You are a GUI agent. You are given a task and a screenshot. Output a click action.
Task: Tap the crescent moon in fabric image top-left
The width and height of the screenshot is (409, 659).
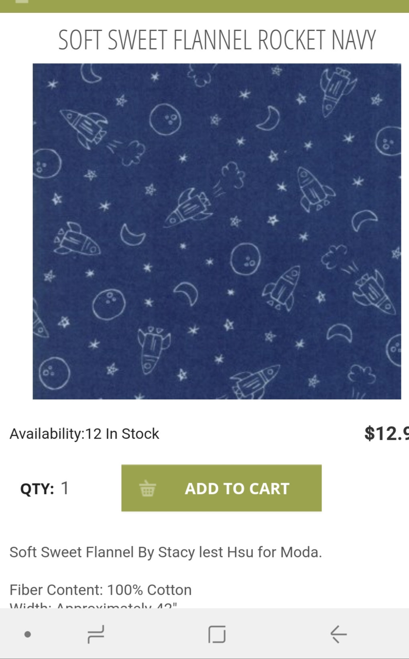91,73
